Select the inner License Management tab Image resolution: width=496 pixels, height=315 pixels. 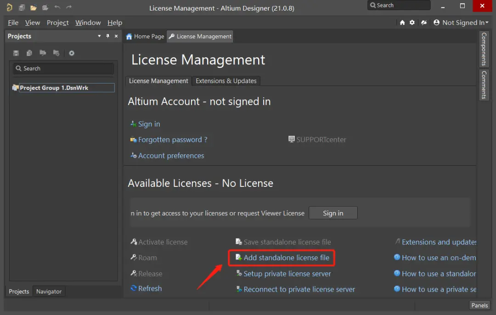point(158,81)
